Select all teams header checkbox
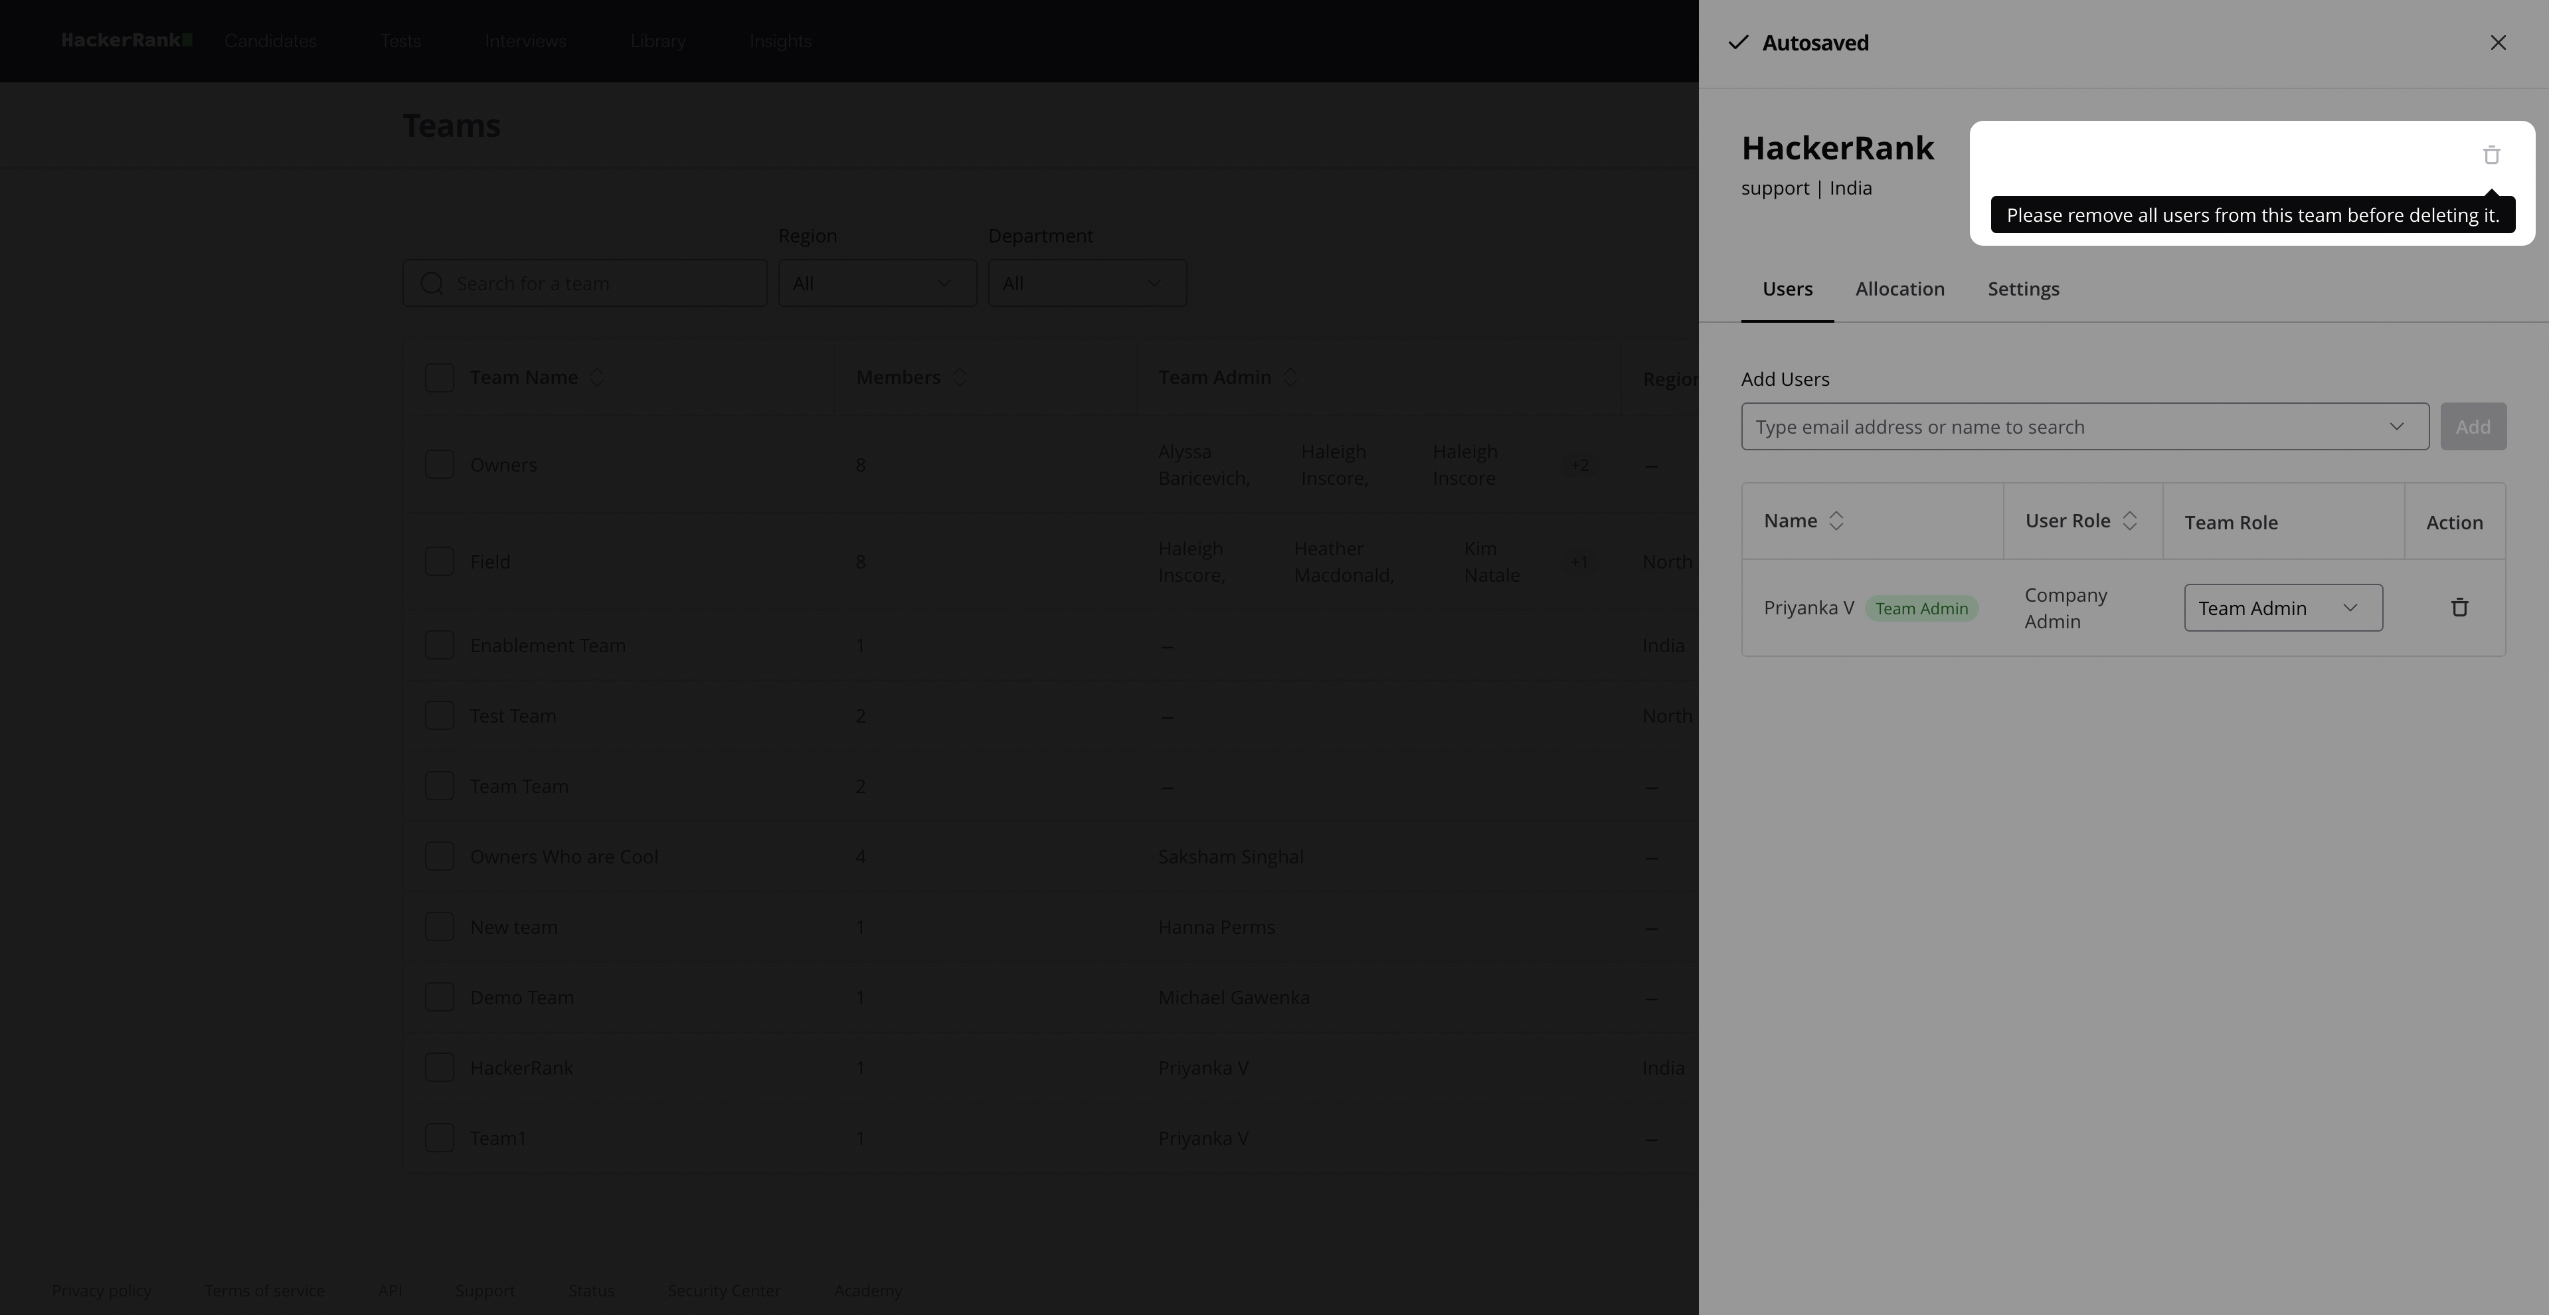The image size is (2549, 1315). (440, 378)
